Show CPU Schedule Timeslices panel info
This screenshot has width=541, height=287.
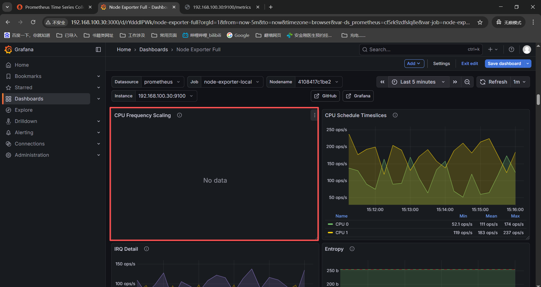tap(395, 115)
